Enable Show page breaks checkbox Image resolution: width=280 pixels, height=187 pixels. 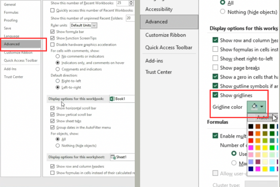point(215,67)
